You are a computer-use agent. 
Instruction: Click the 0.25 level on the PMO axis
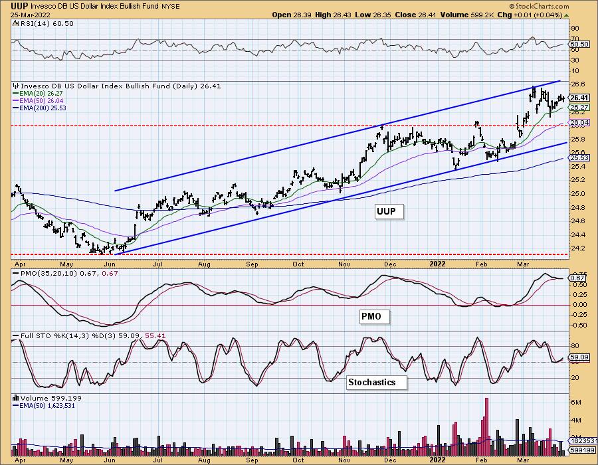pos(579,295)
